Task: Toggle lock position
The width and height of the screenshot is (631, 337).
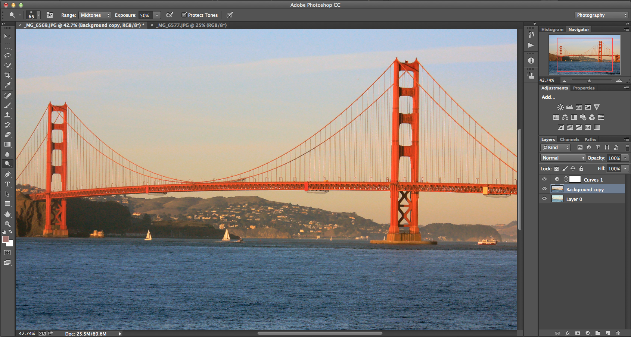Action: [x=573, y=168]
